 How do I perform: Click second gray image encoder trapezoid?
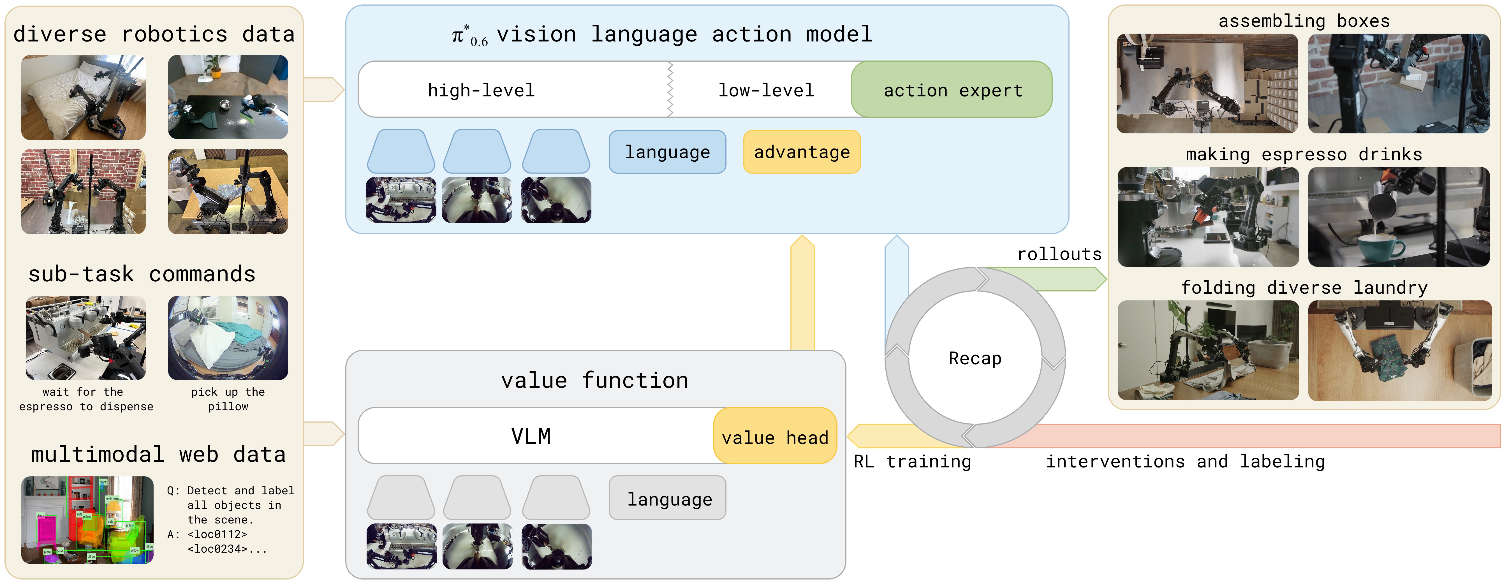[477, 497]
